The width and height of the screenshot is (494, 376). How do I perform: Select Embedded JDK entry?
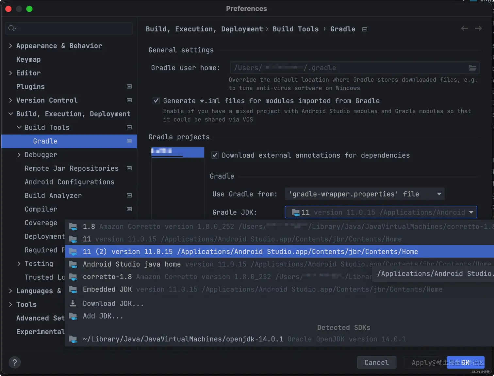pos(279,290)
